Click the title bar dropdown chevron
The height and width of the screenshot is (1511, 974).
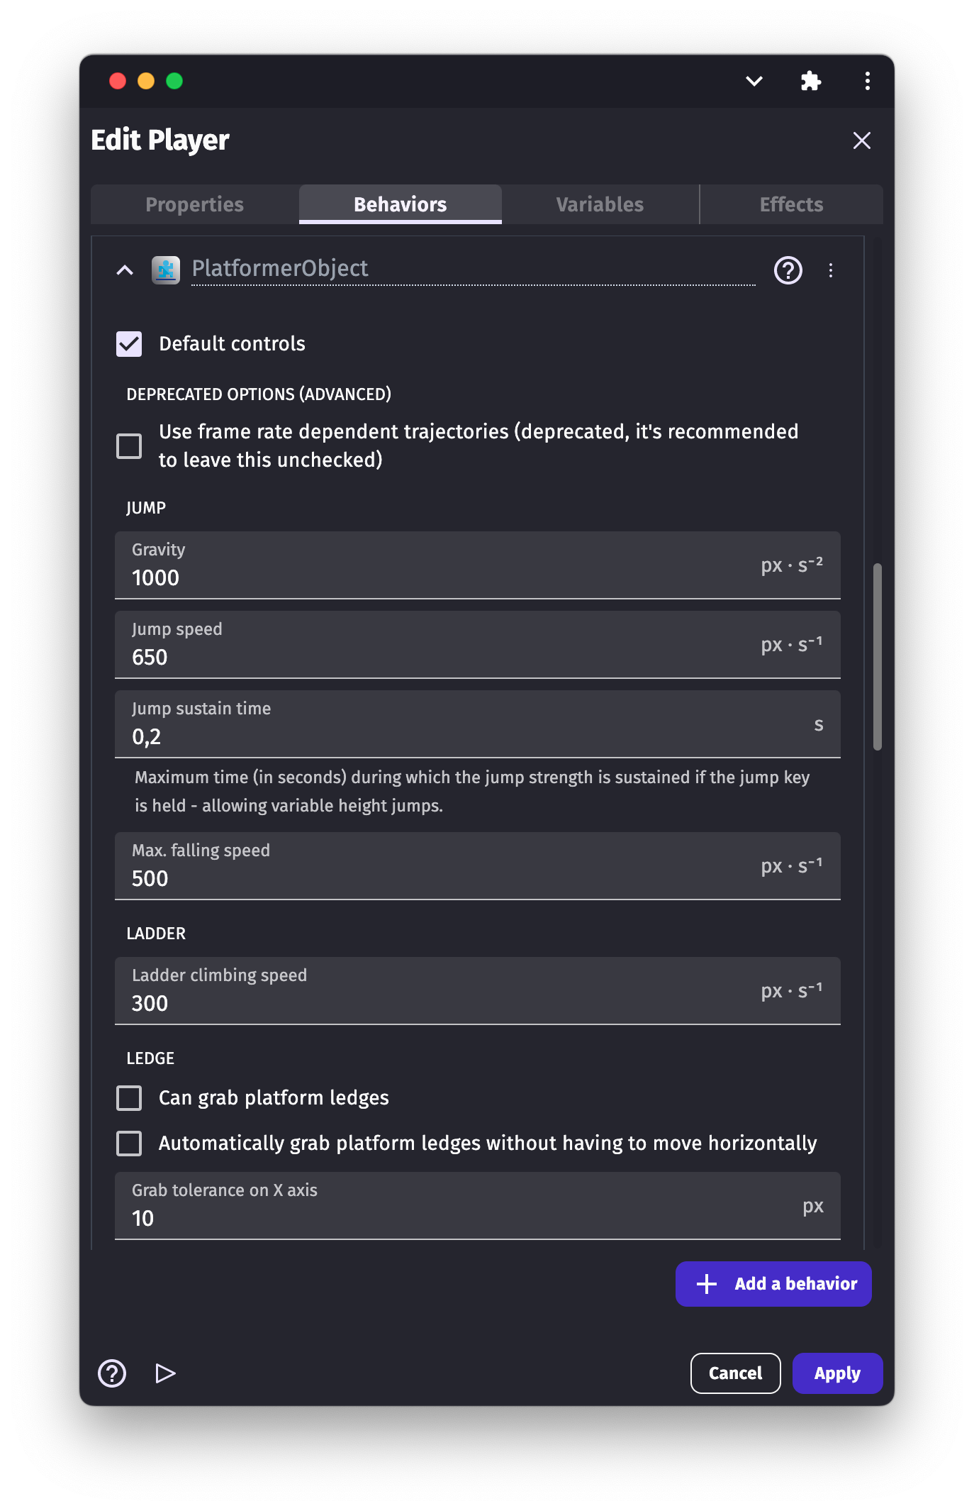(x=754, y=81)
